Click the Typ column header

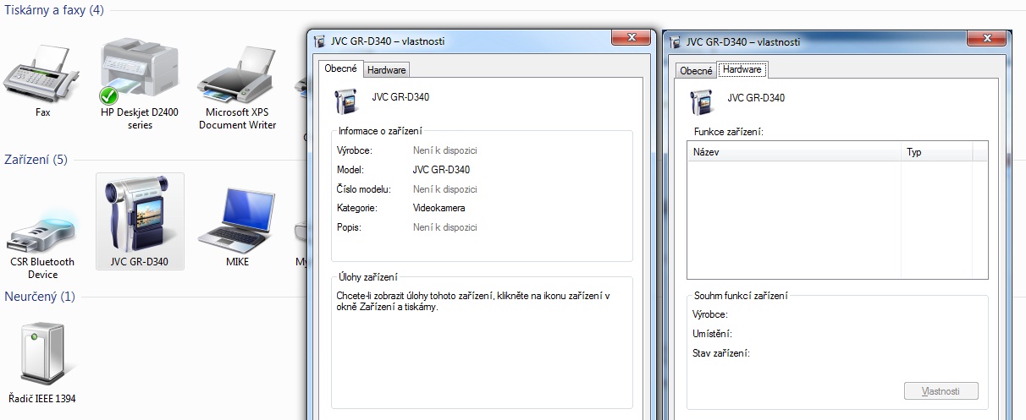(x=937, y=152)
